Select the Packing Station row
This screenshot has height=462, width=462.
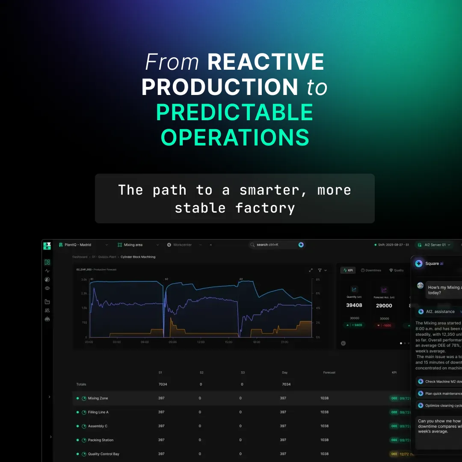click(x=242, y=440)
